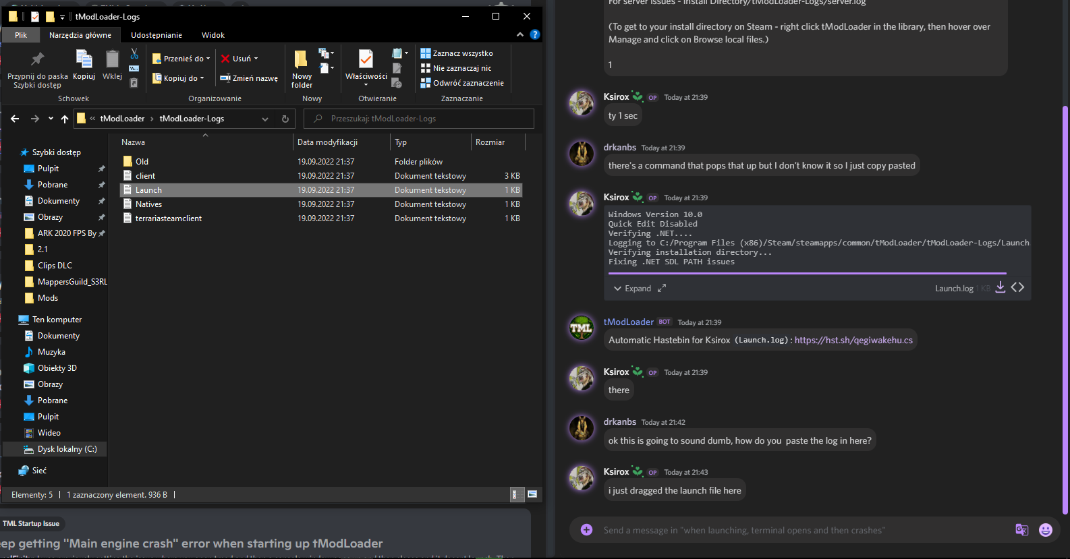
Task: Switch to Widok tab
Action: click(x=213, y=35)
